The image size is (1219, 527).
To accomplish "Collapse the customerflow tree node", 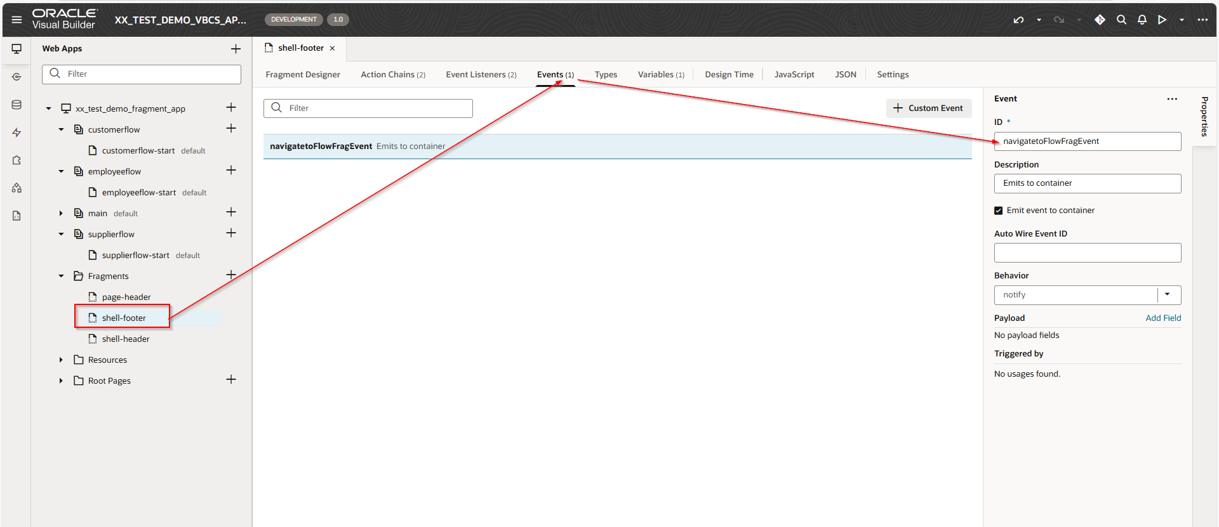I will [62, 129].
